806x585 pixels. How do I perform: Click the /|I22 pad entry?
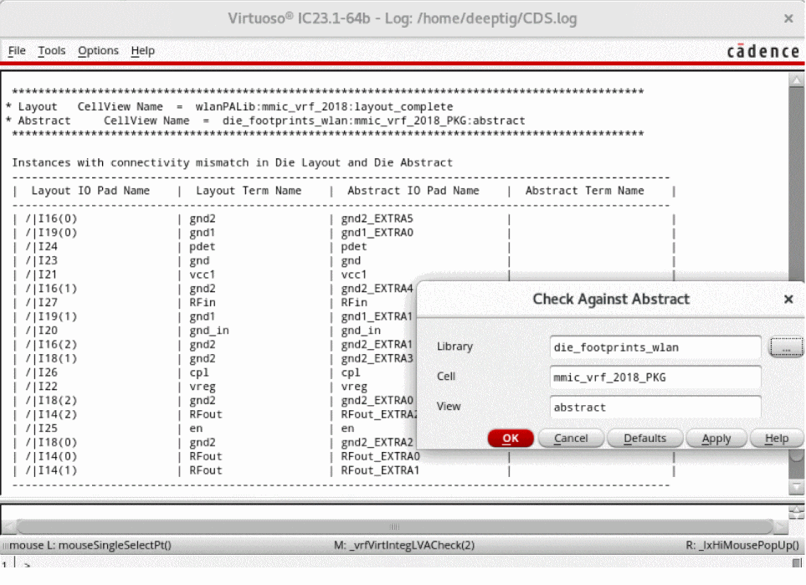point(42,386)
